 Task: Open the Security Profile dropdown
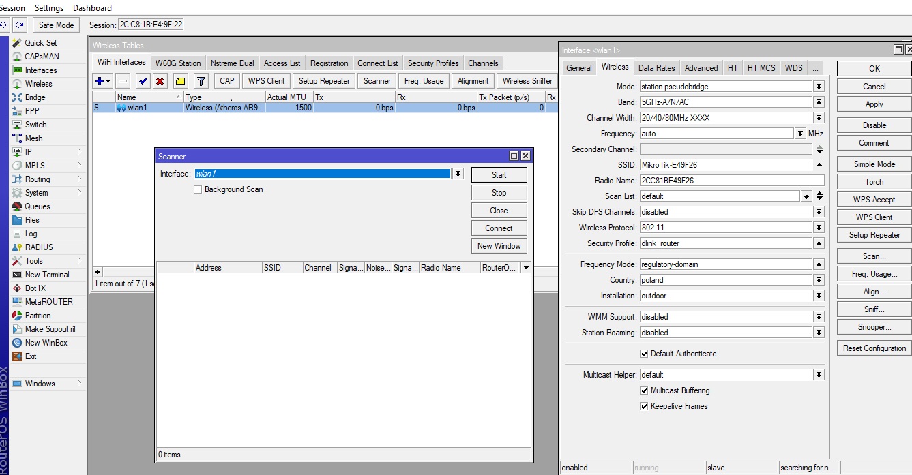pyautogui.click(x=819, y=243)
